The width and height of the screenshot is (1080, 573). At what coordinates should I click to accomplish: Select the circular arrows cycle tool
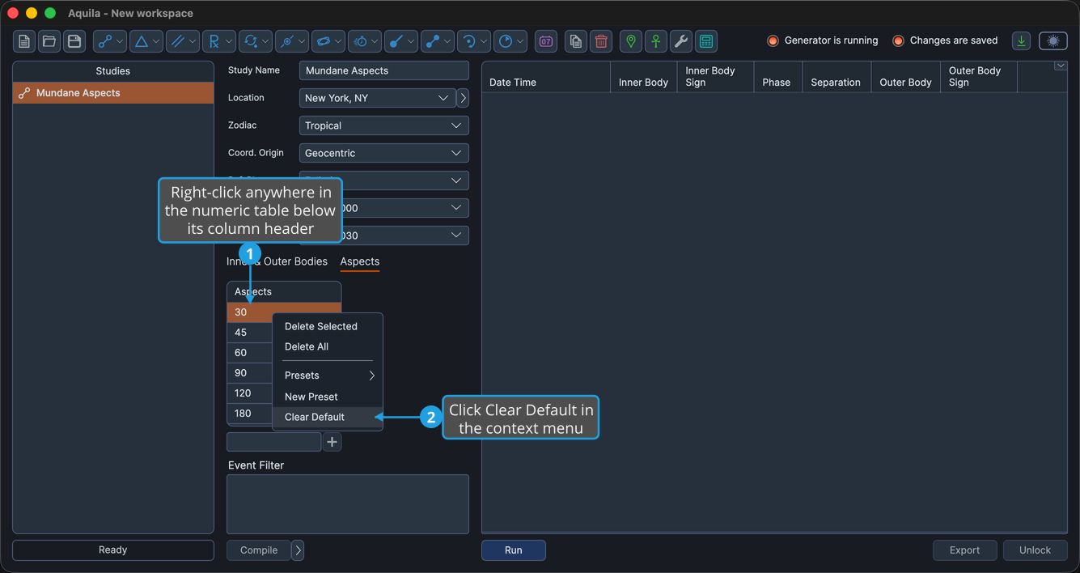coord(250,41)
